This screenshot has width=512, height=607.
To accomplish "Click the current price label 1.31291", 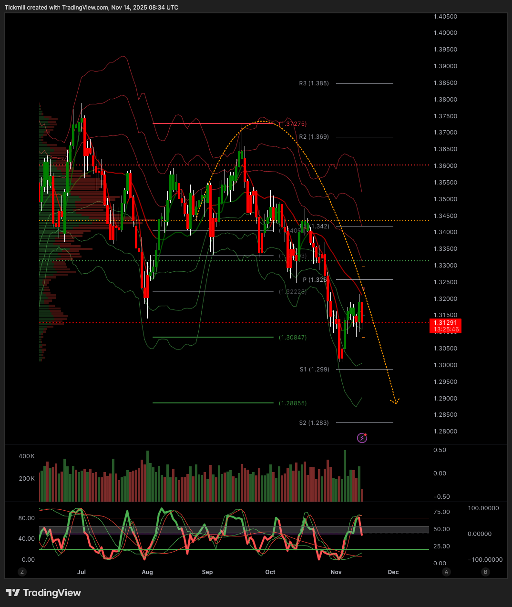I will coord(446,323).
